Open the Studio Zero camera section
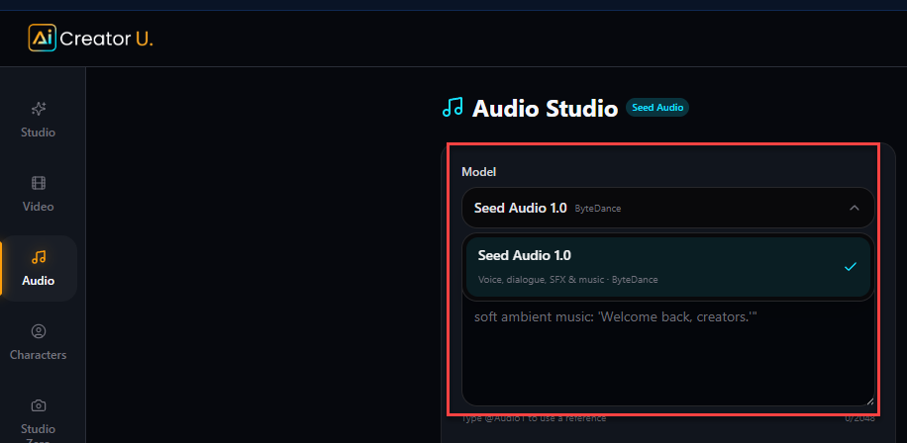 point(39,419)
